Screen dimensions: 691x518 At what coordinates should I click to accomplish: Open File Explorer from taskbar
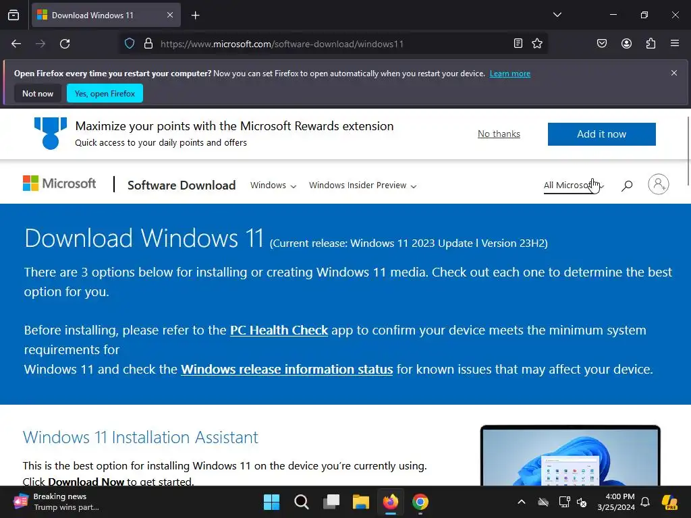pos(360,502)
